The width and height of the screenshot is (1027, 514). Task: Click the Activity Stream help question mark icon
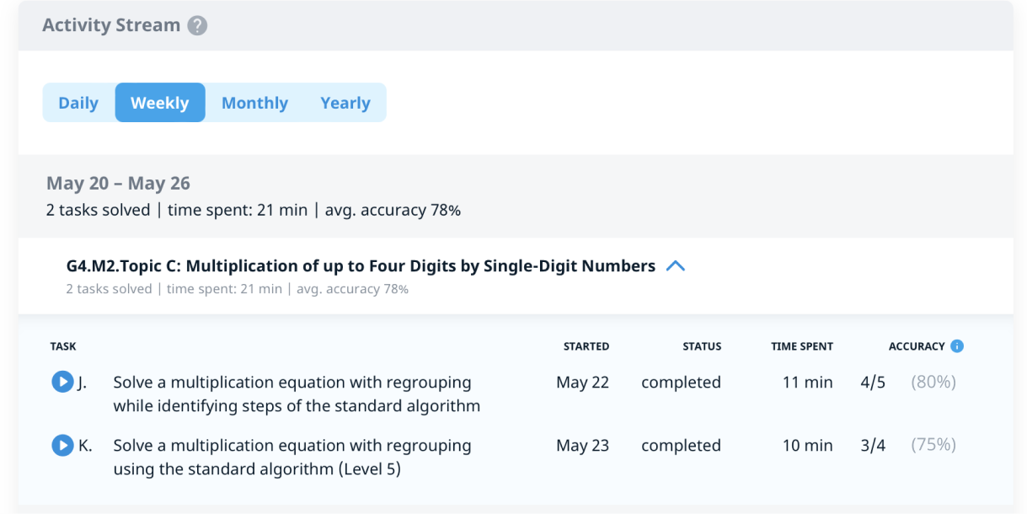coord(197,26)
